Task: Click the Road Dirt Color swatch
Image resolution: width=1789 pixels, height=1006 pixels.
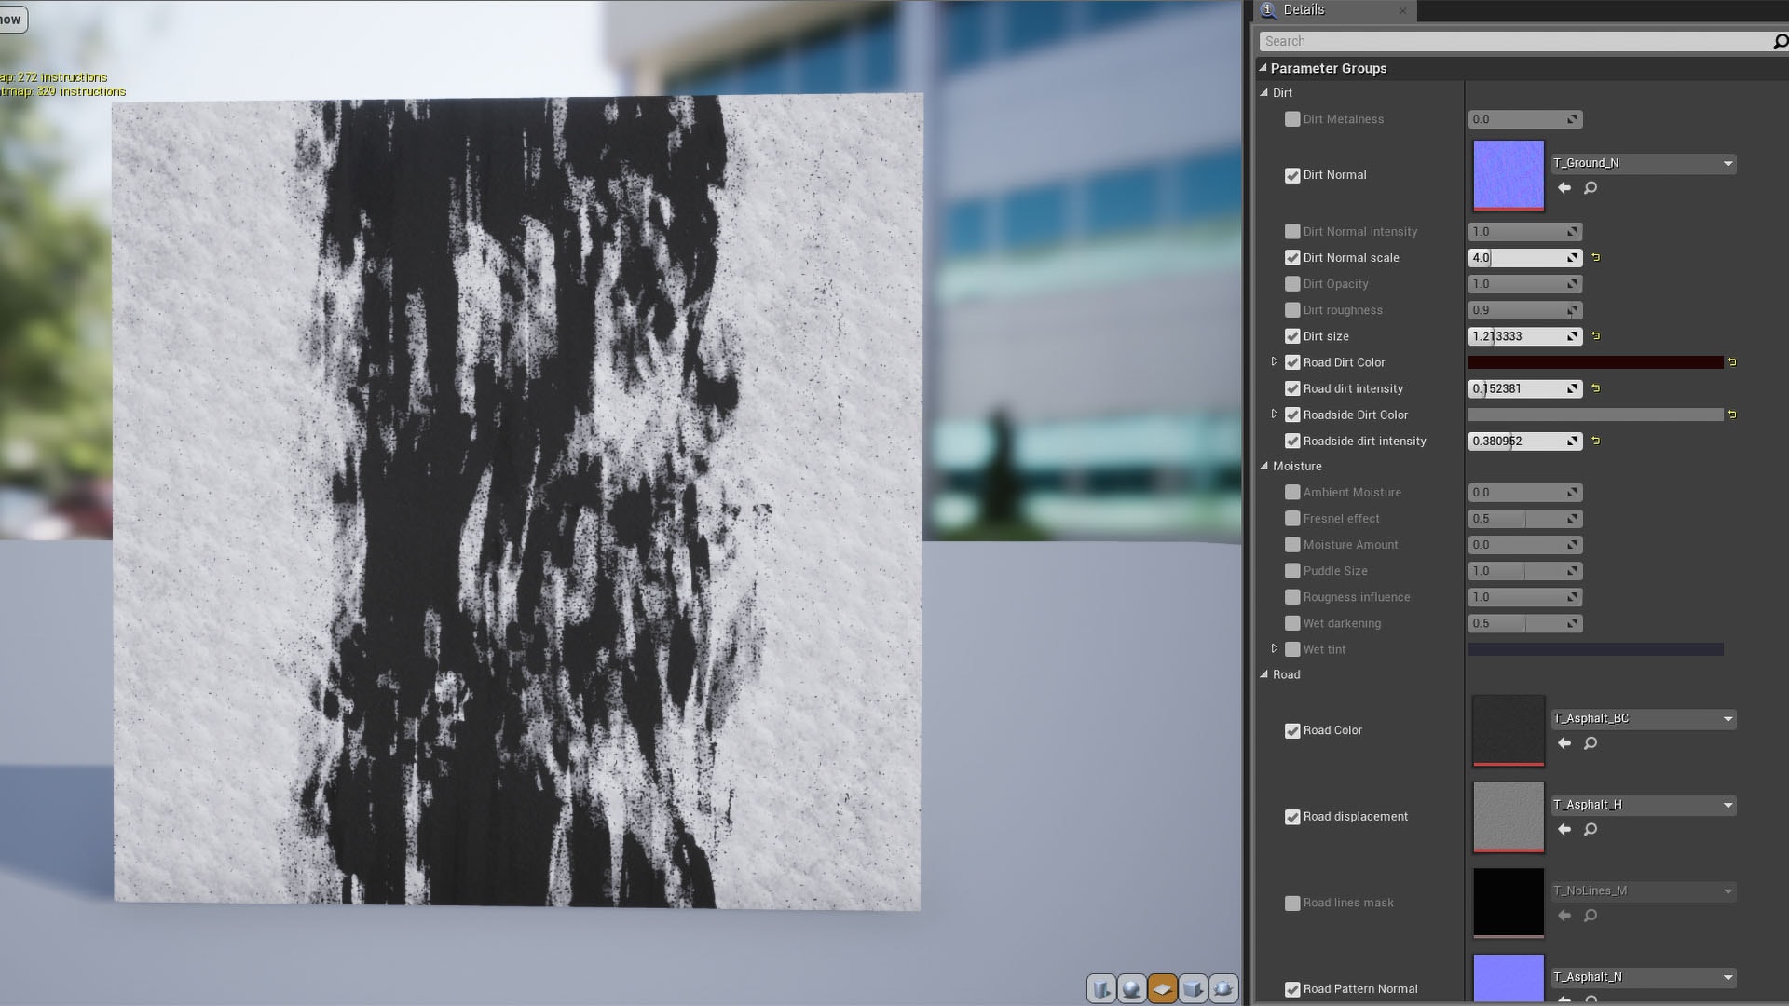Action: 1595,362
